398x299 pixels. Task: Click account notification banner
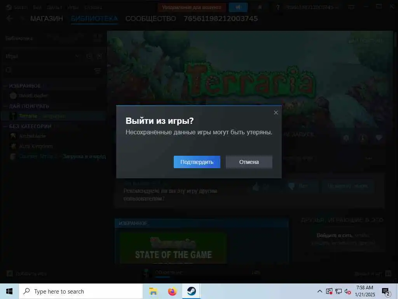[x=192, y=7]
